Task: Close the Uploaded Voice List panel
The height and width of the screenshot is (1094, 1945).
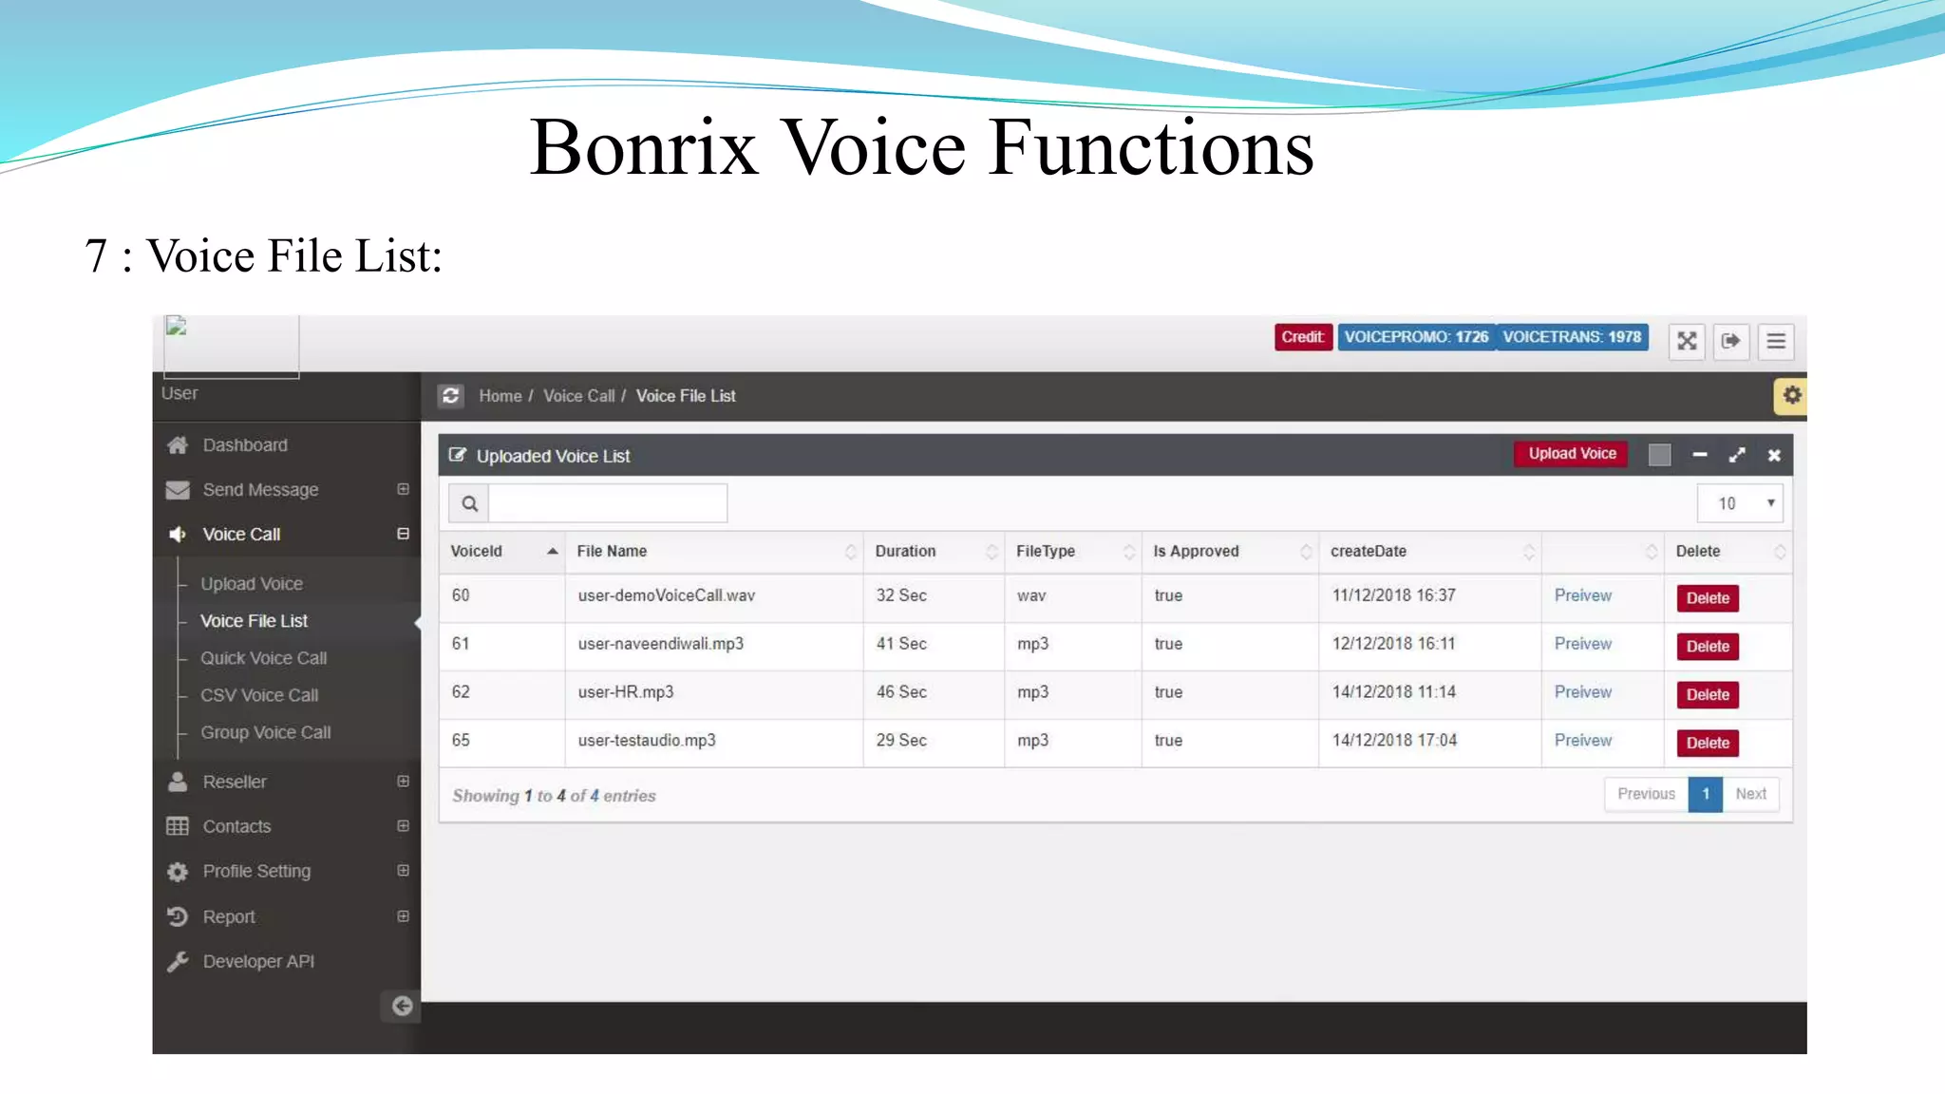Action: 1774,455
